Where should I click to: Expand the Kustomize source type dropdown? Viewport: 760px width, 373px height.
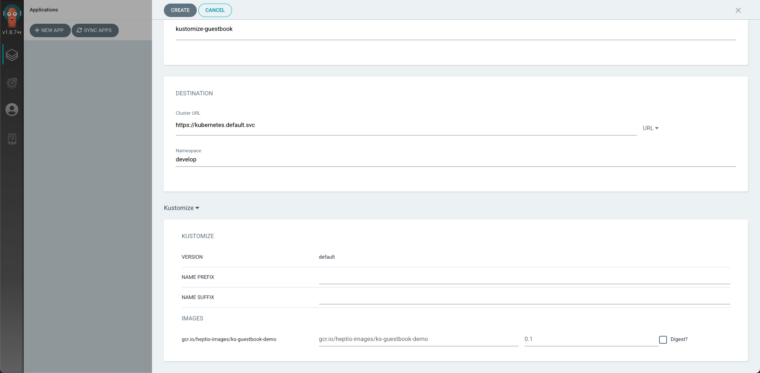click(182, 208)
